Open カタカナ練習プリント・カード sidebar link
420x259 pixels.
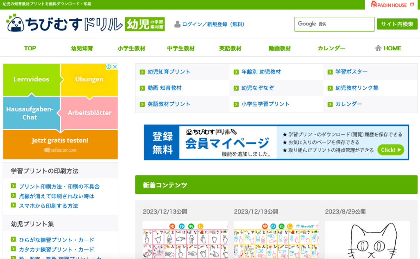tap(57, 250)
